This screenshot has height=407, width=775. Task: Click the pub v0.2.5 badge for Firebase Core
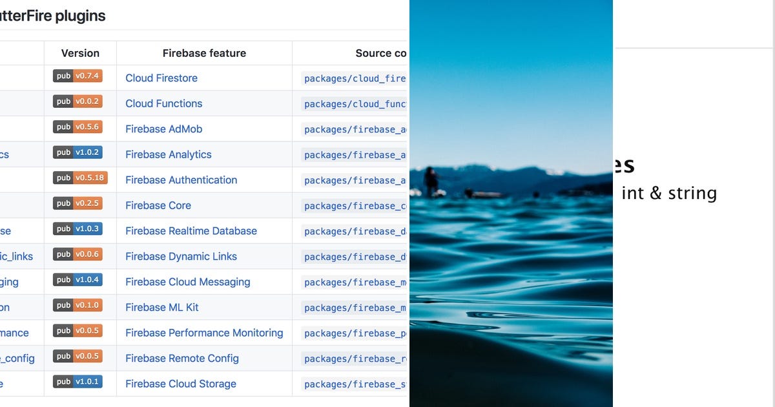click(77, 203)
